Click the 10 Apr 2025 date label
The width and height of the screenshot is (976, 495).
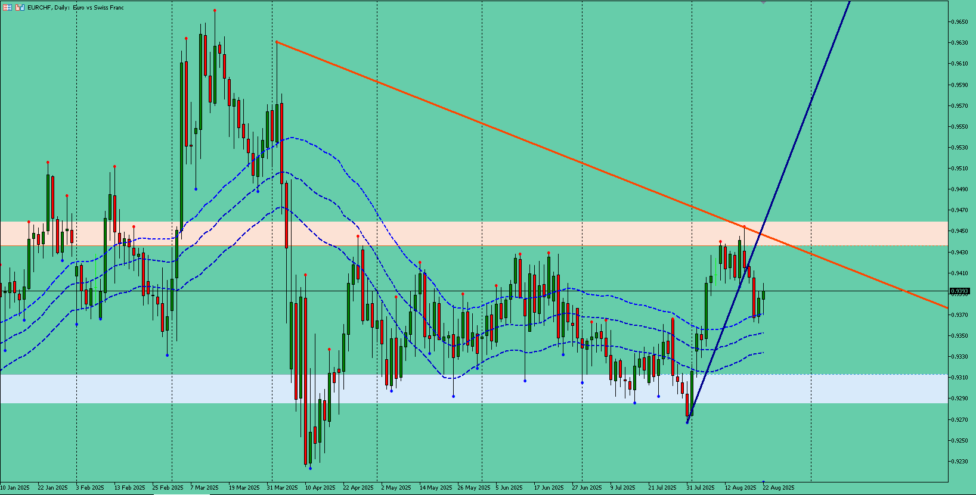(x=320, y=488)
